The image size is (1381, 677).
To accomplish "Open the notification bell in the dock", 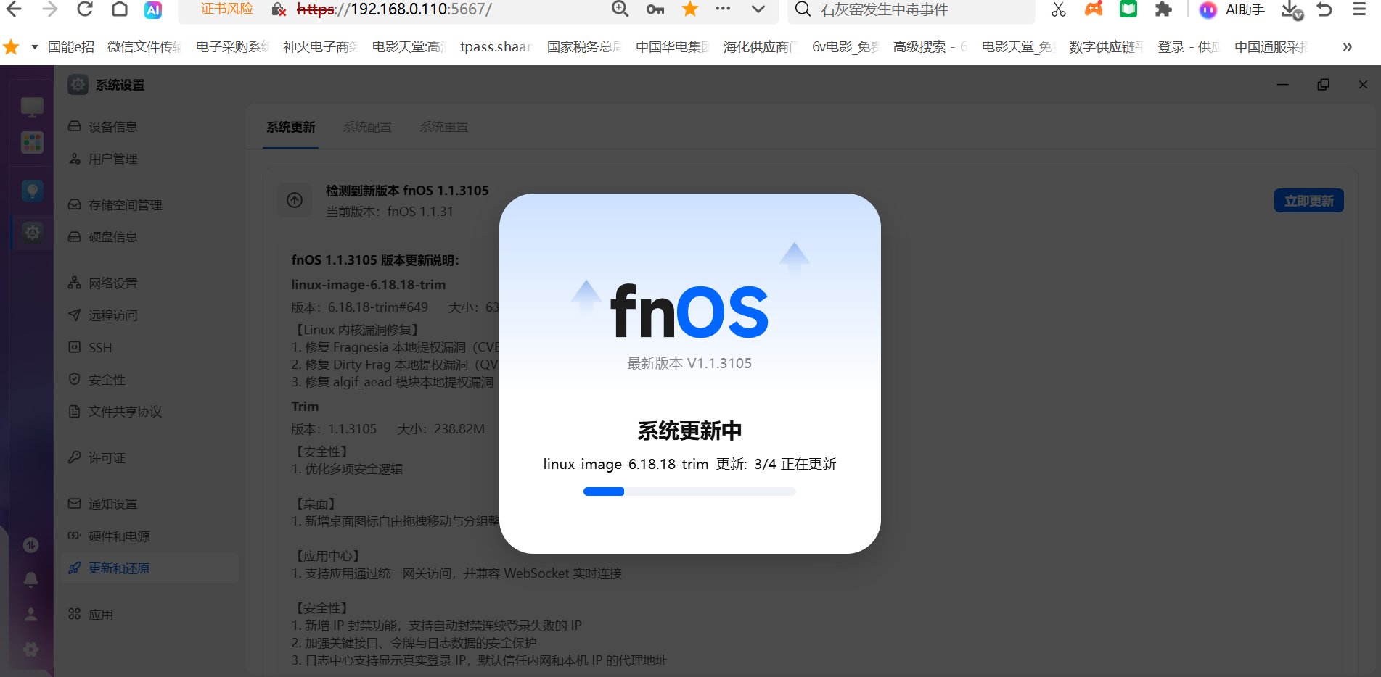I will [31, 579].
